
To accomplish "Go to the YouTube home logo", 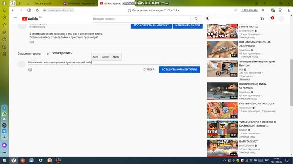I will (30, 19).
